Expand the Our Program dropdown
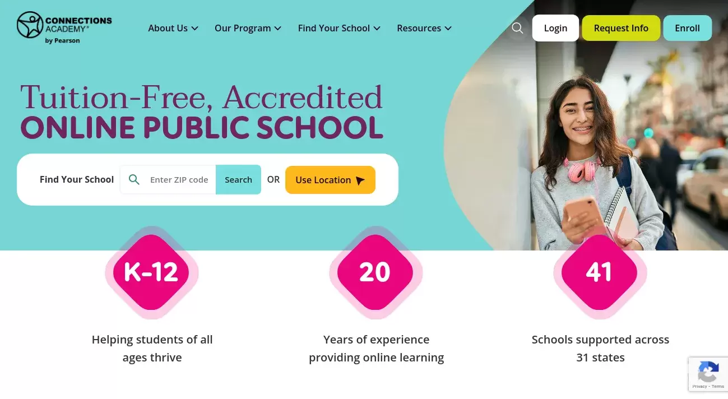This screenshot has height=399, width=728. 248,28
